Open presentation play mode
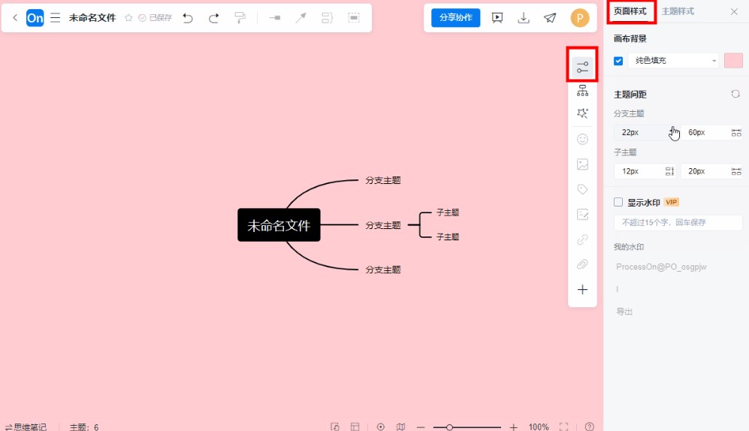The width and height of the screenshot is (749, 431). [x=497, y=18]
